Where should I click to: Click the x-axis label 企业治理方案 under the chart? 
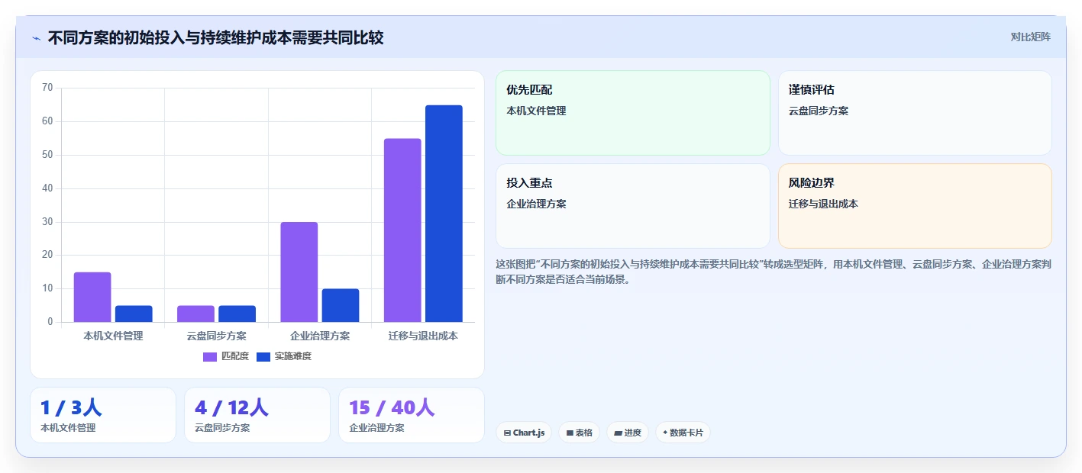(320, 336)
